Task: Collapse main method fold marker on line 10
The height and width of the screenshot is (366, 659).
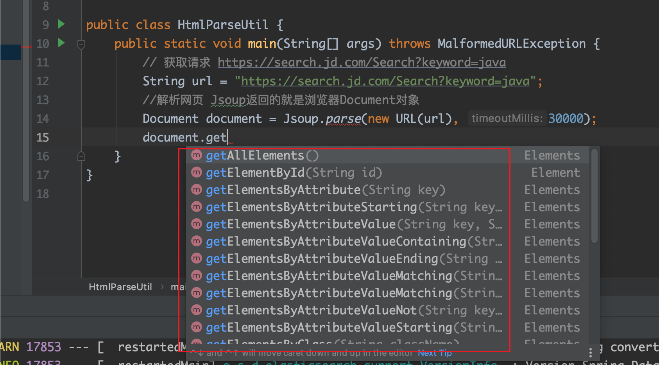Action: pos(81,45)
